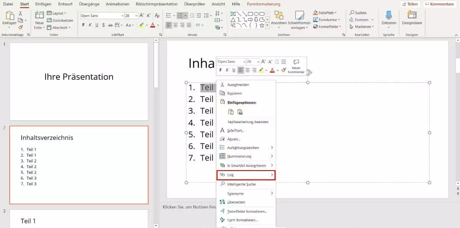Open ribbon font size dropdown showing 28
The width and height of the screenshot is (460, 228).
pos(136,16)
